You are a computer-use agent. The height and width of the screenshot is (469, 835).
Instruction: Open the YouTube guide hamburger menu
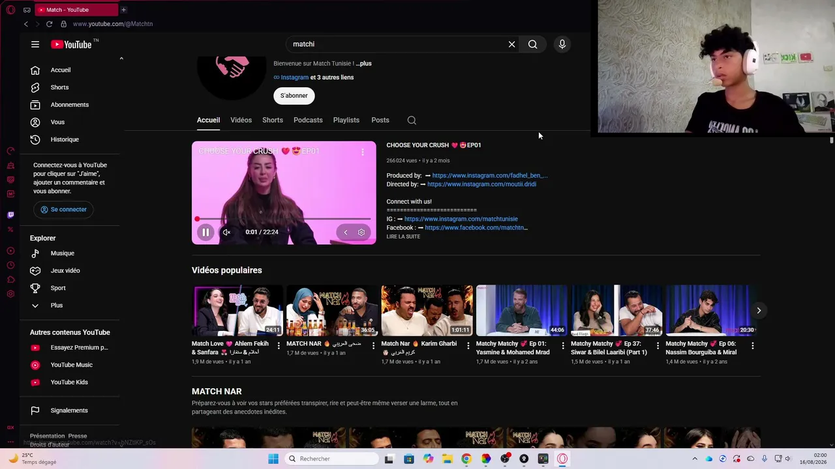coord(35,44)
